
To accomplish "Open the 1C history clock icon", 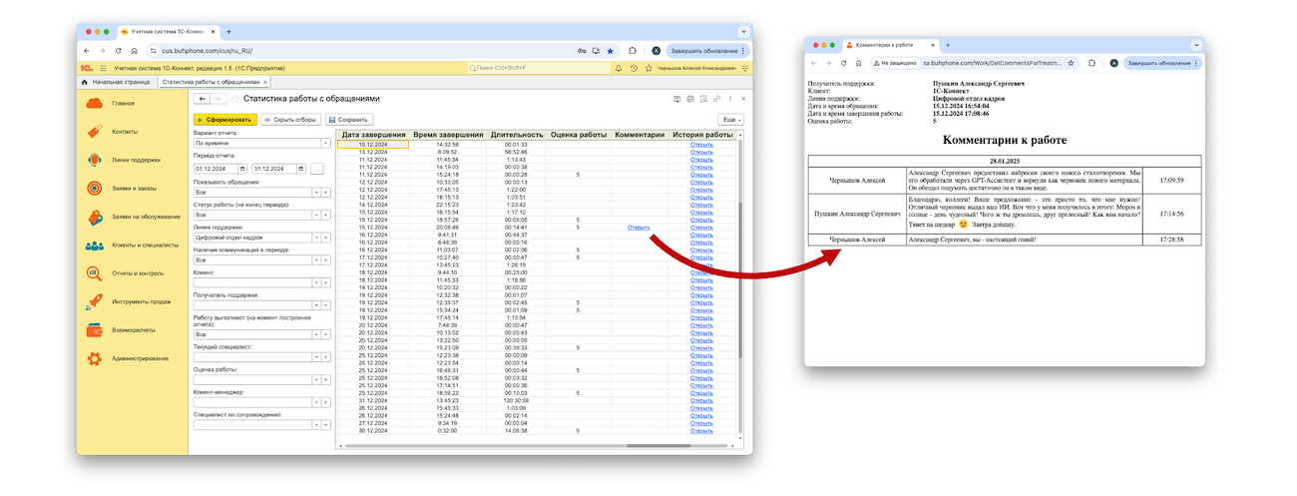I will (634, 68).
